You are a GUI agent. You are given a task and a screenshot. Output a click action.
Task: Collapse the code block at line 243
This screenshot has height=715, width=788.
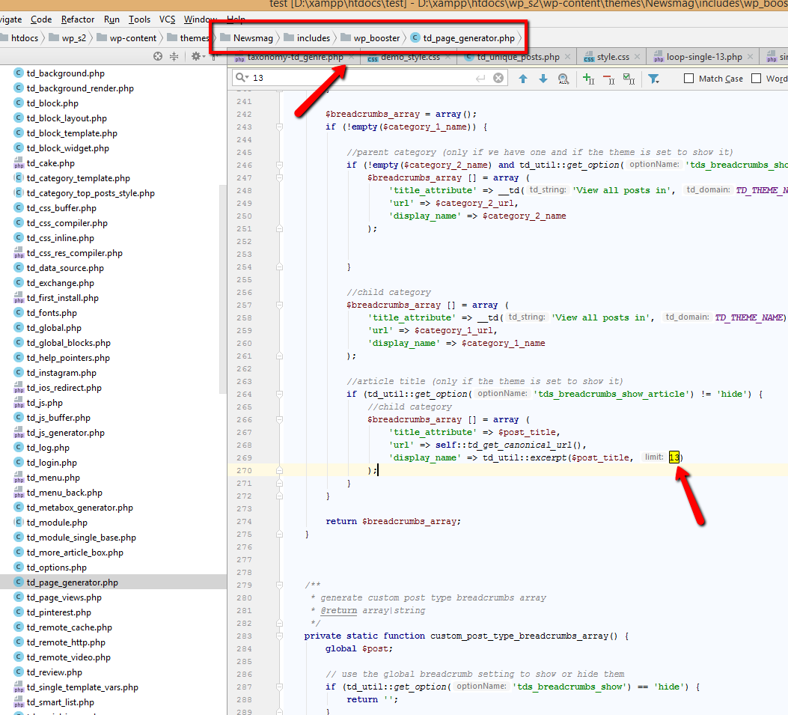coord(279,127)
